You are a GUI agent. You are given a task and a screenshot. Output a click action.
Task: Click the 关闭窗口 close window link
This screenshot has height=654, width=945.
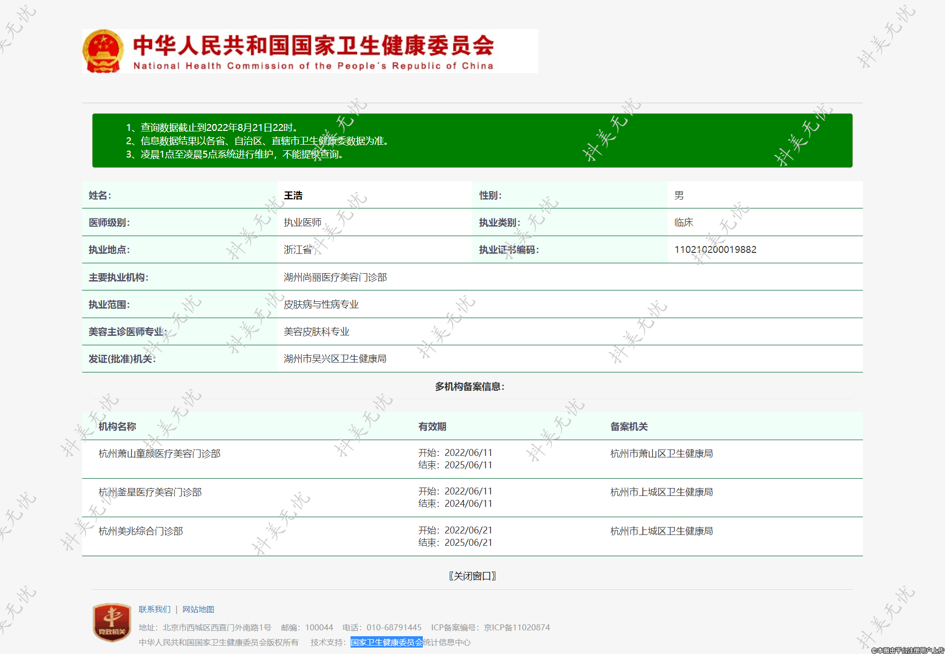tap(472, 576)
